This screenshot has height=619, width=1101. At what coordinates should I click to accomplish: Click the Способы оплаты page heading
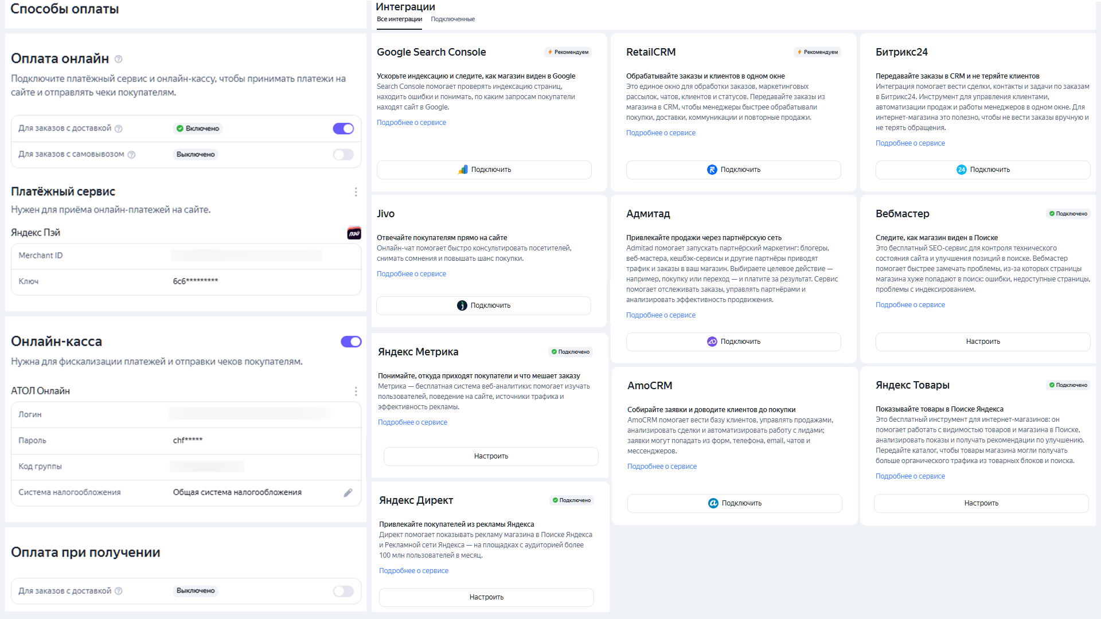tap(65, 9)
